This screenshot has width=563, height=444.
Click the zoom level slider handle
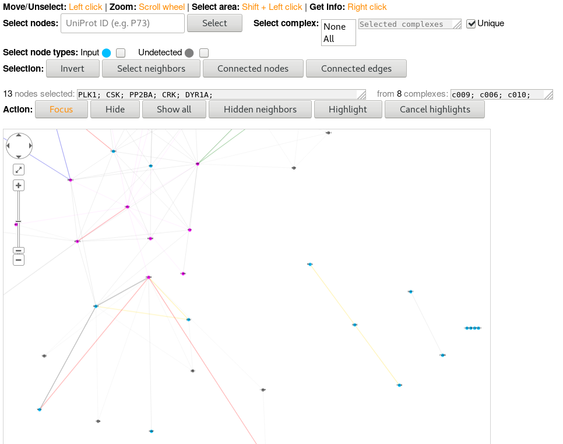[x=18, y=221]
